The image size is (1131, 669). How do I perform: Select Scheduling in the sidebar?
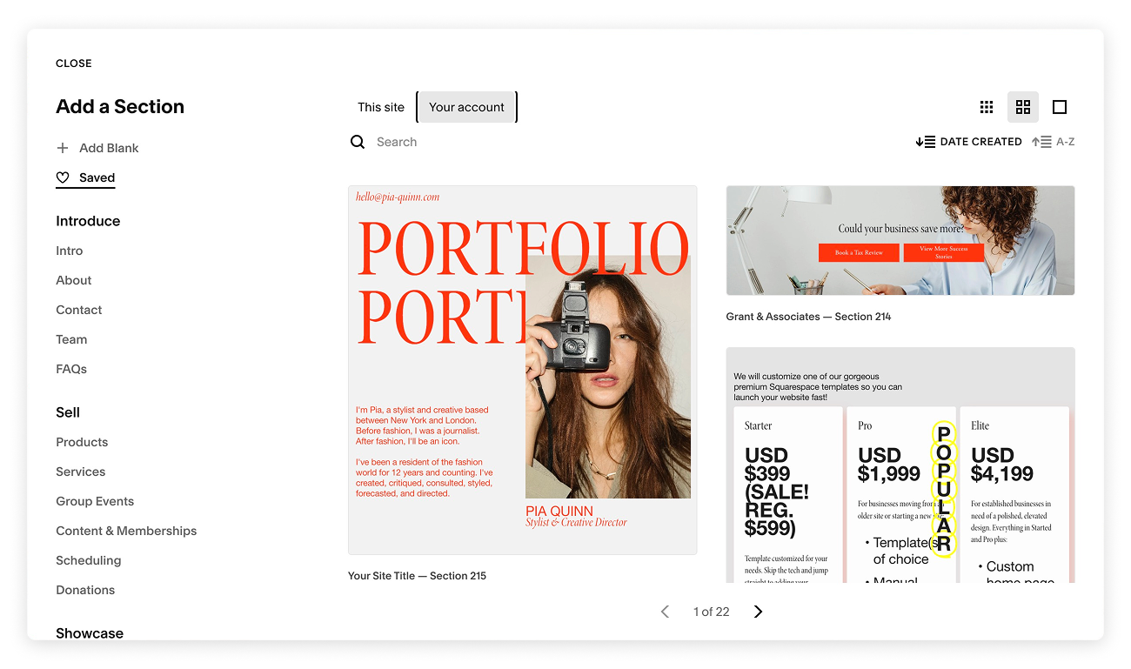tap(88, 560)
